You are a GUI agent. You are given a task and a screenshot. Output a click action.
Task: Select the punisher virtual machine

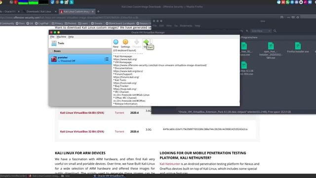pyautogui.click(x=80, y=59)
